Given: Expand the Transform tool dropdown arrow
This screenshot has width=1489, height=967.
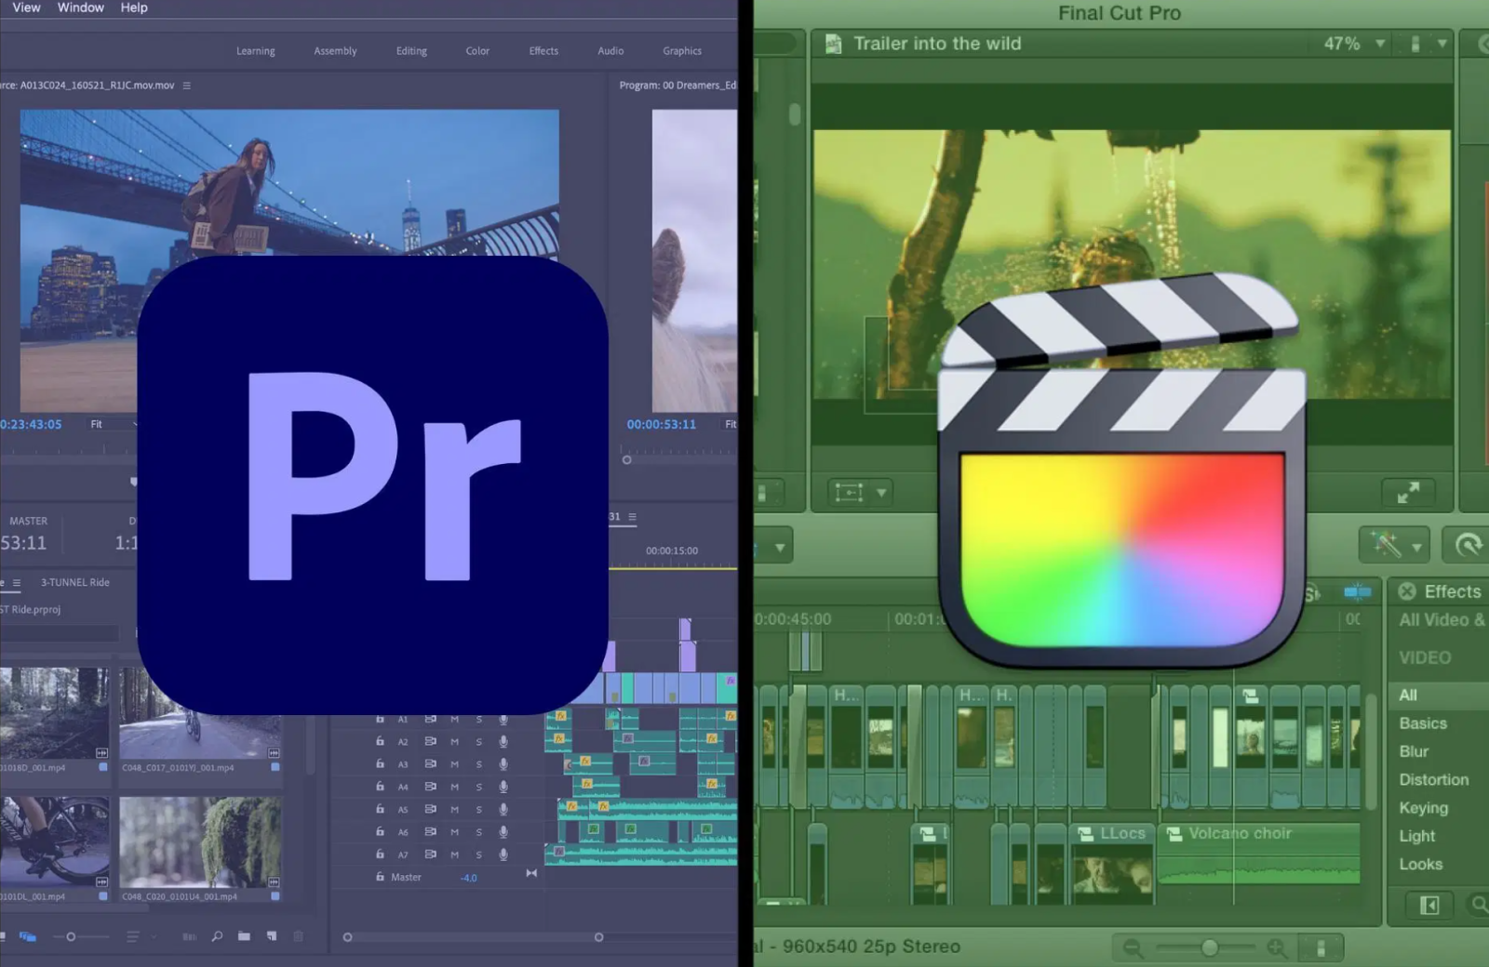Looking at the screenshot, I should [x=881, y=493].
